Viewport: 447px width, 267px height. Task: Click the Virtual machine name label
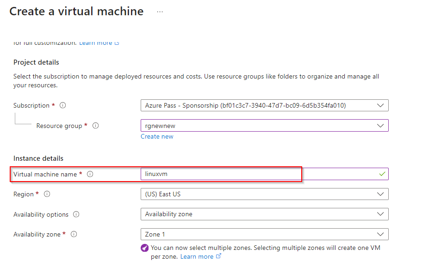45,174
